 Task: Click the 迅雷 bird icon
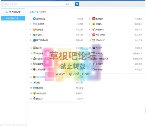pos(34,83)
